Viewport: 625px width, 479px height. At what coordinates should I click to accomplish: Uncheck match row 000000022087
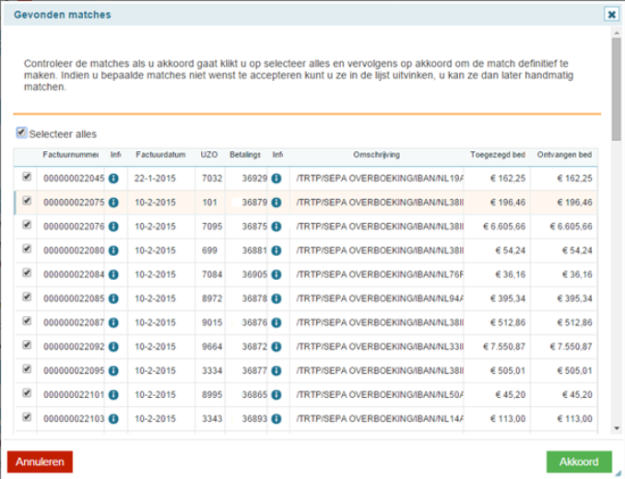pyautogui.click(x=27, y=321)
